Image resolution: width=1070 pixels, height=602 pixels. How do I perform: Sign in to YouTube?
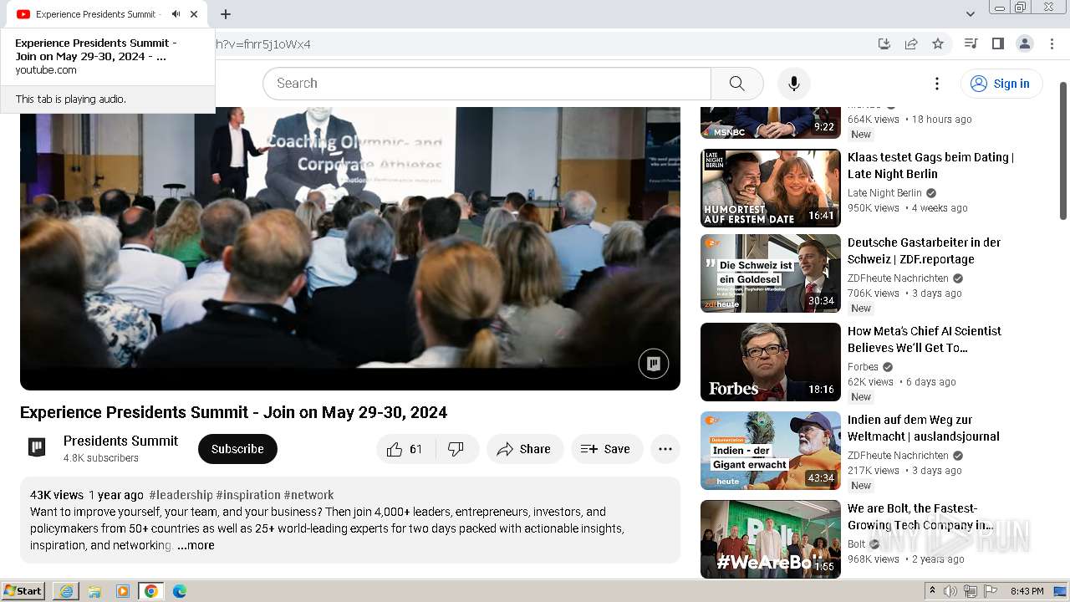1001,84
